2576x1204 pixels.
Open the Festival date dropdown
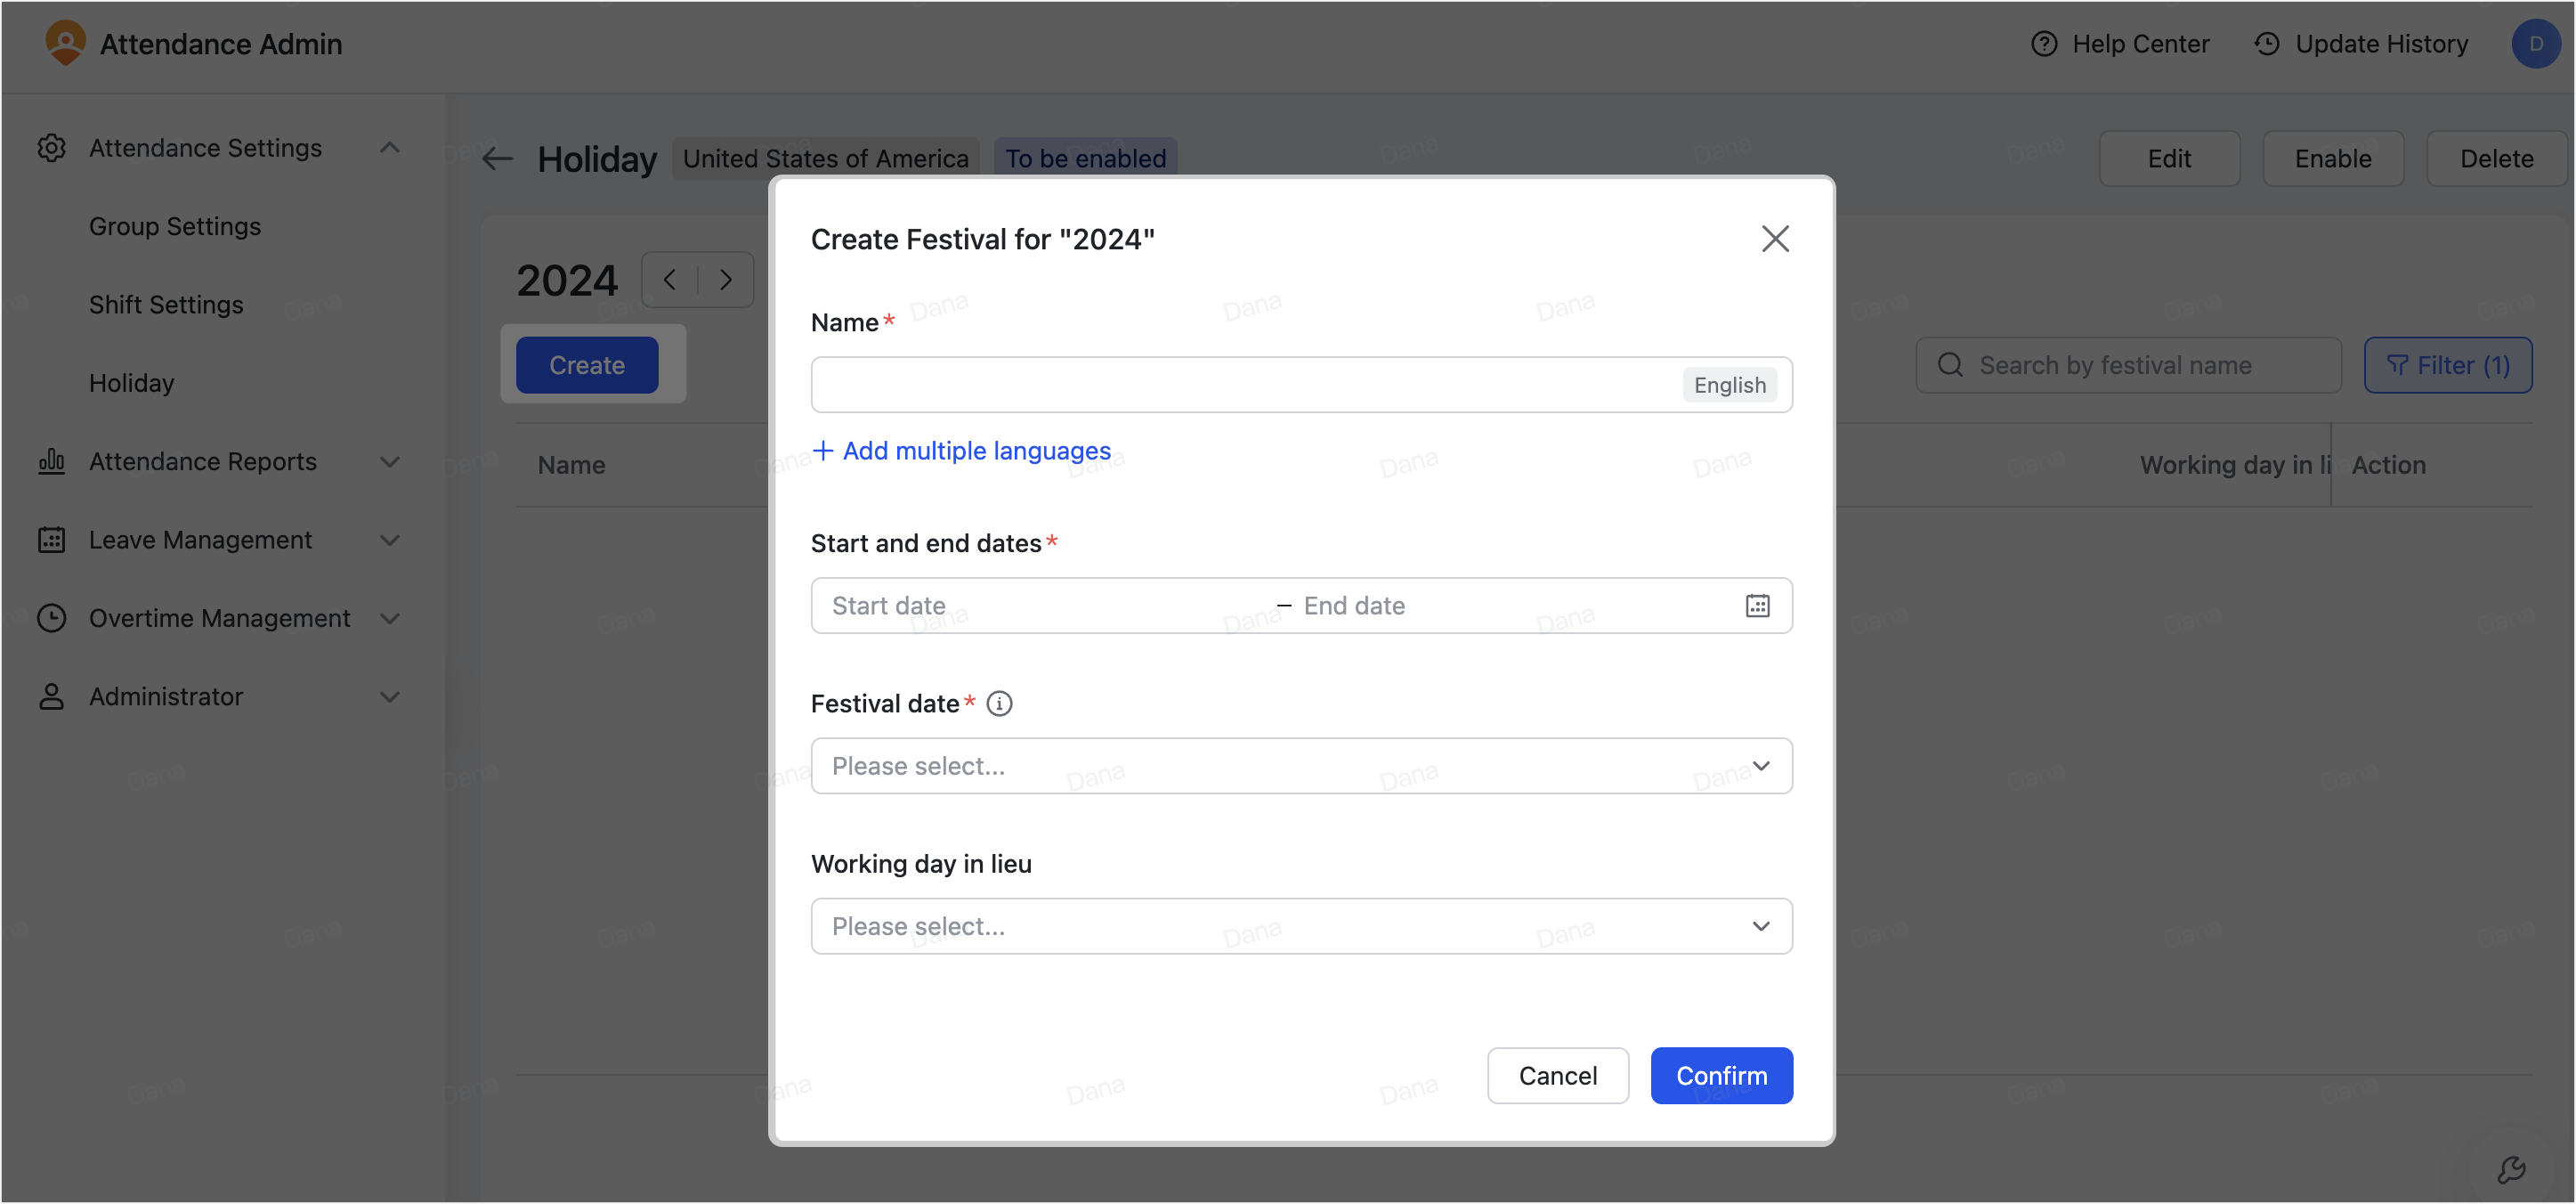[x=1301, y=766]
